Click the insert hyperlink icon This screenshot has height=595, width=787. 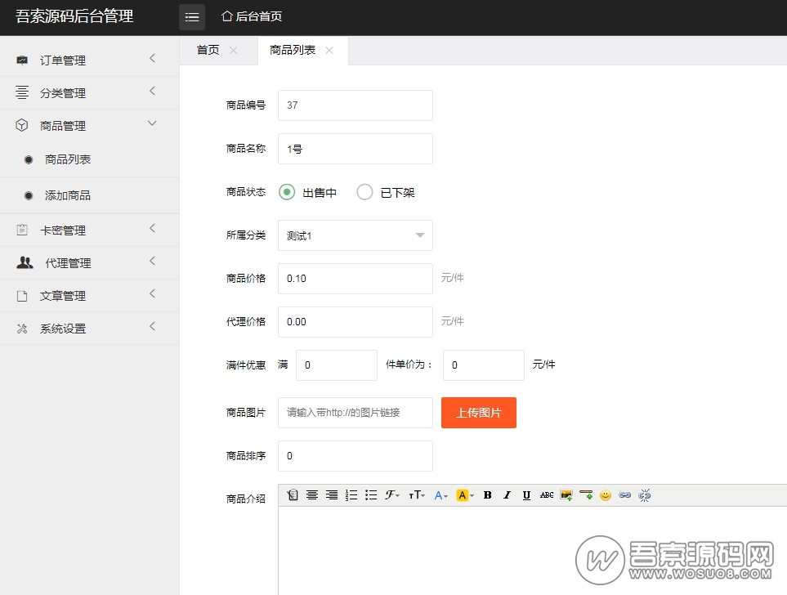pyautogui.click(x=625, y=495)
